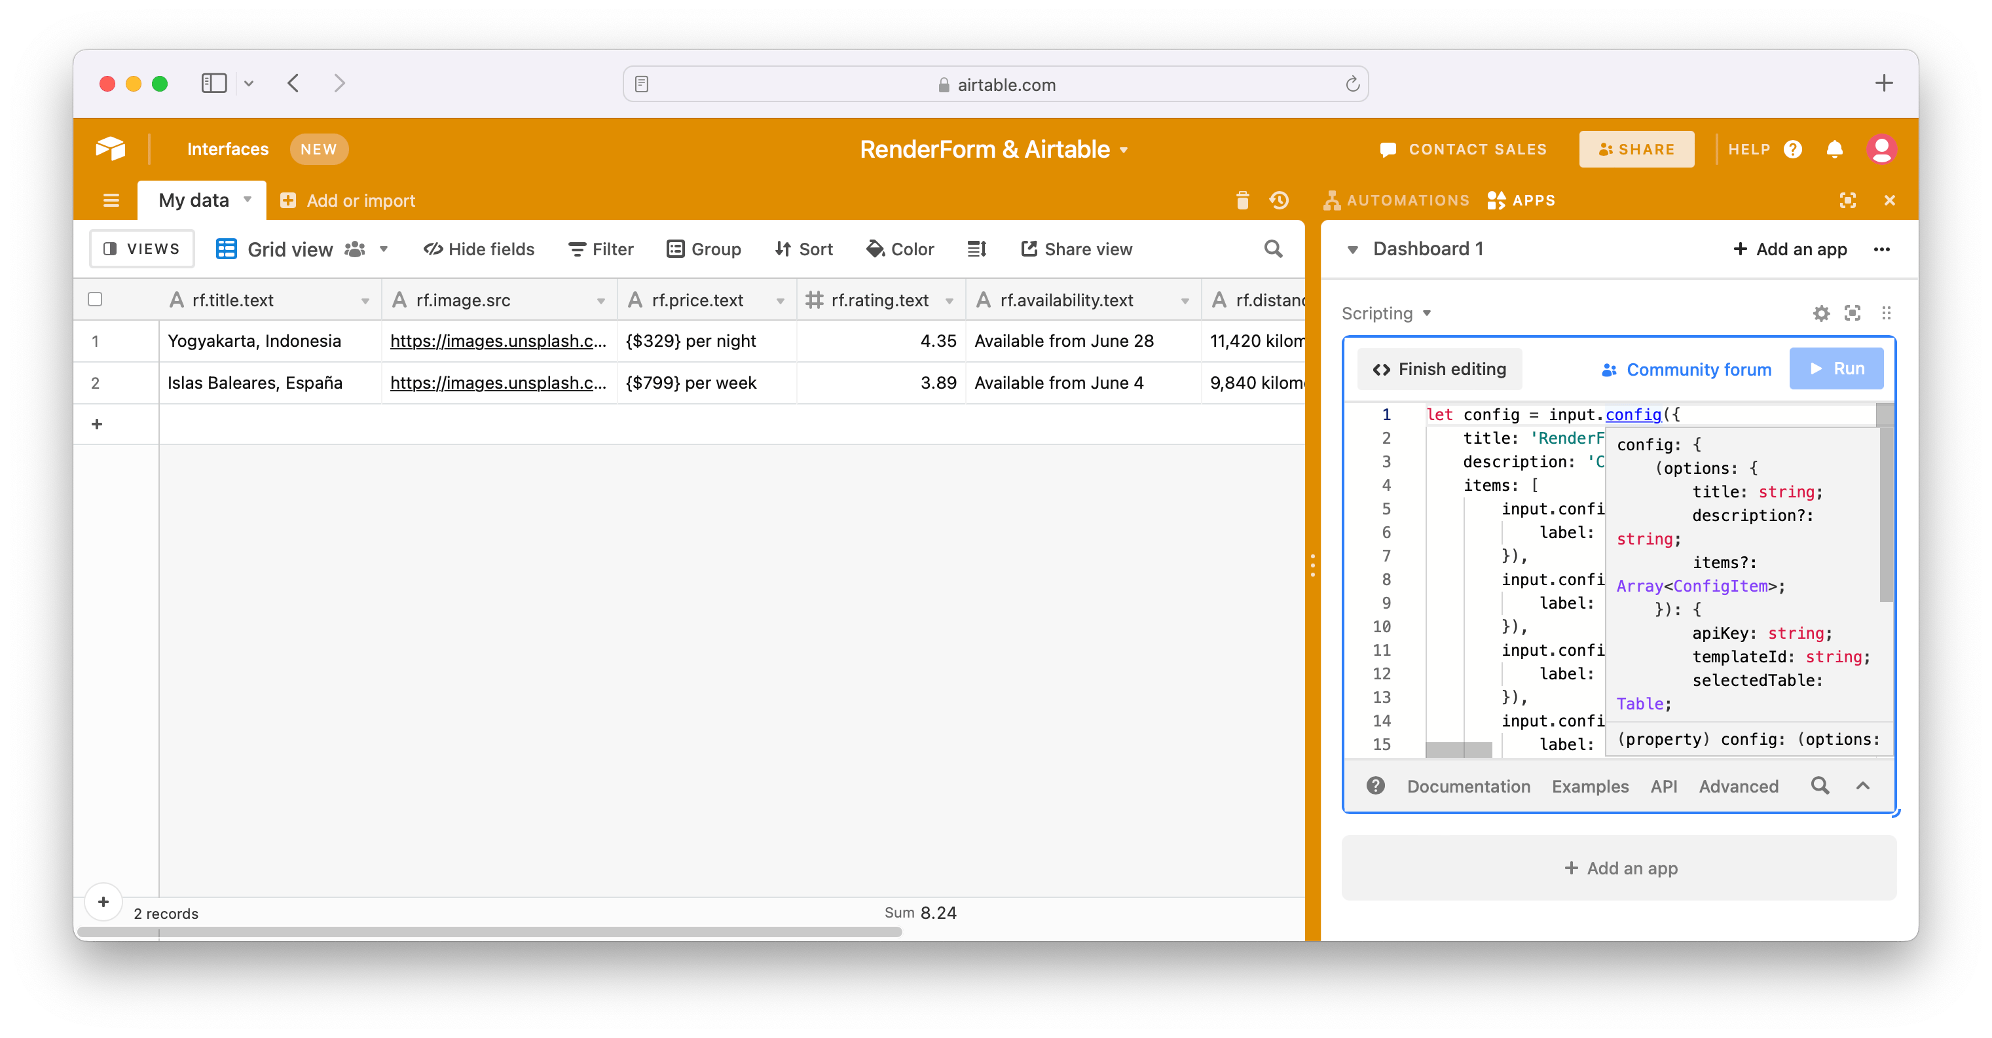
Task: Open My data table dropdown arrow
Action: tap(248, 200)
